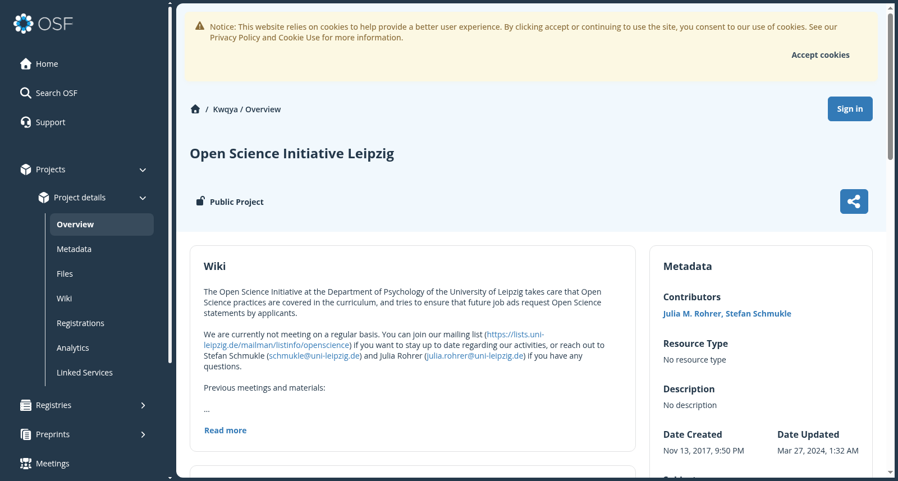Click the Sign in button

click(x=850, y=109)
